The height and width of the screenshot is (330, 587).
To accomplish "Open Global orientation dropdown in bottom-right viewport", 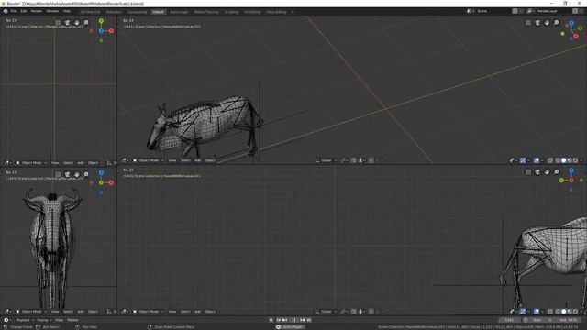I will pyautogui.click(x=326, y=312).
